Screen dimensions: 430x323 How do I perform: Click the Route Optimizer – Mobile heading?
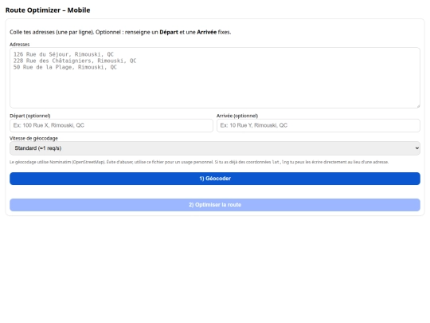click(48, 10)
